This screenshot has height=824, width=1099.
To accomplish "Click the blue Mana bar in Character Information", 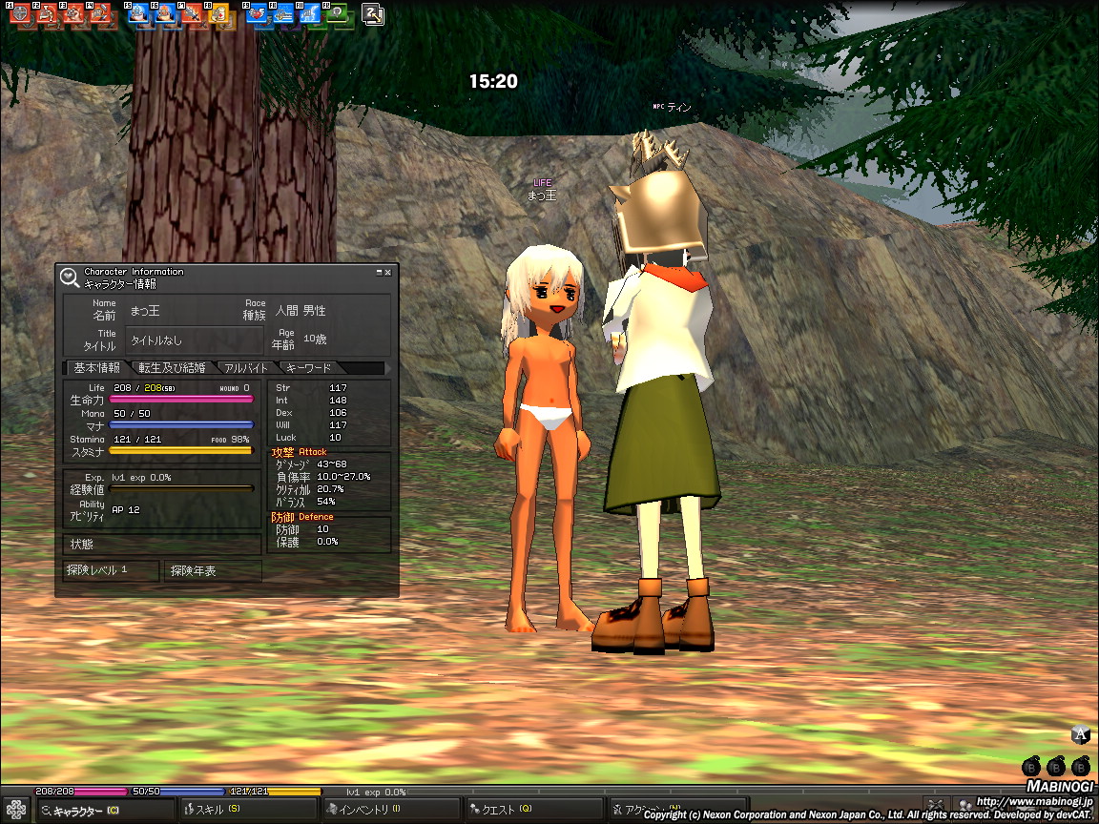I will 181,424.
